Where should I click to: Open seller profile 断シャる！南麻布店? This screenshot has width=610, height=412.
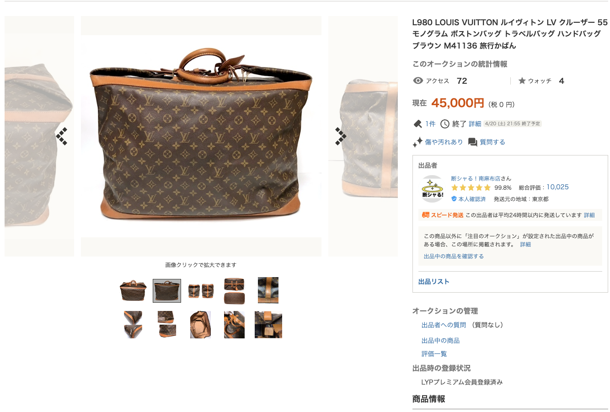(476, 178)
